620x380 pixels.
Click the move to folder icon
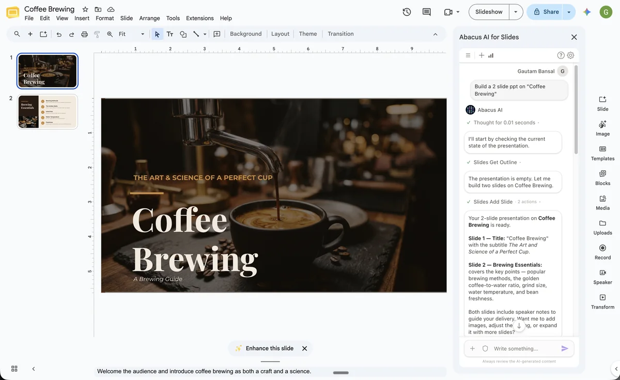98,10
